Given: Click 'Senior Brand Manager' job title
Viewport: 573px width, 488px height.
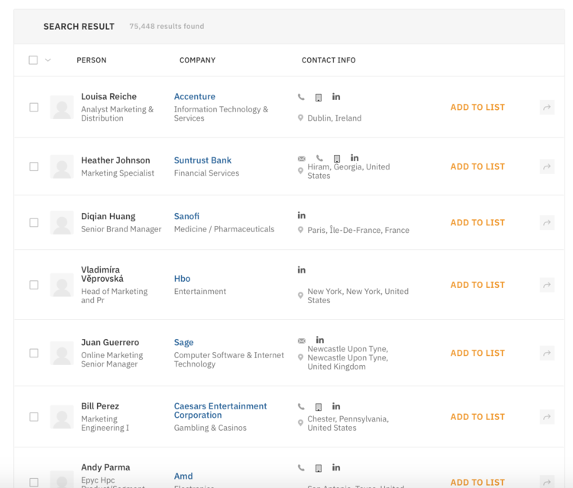Looking at the screenshot, I should [121, 229].
